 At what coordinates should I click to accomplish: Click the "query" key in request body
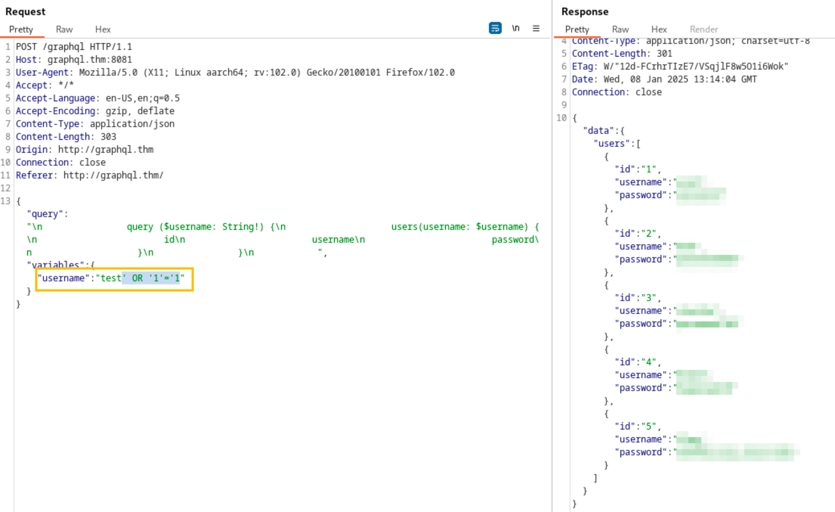point(45,214)
